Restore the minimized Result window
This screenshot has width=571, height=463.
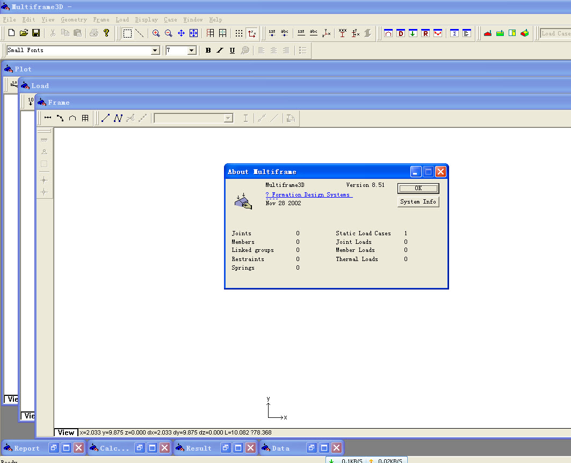point(226,448)
